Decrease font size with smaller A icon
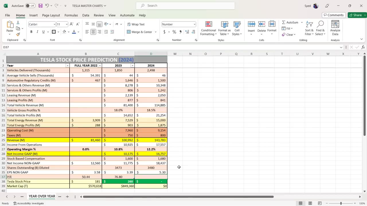Image resolution: width=367 pixels, height=206 pixels. coord(77,24)
